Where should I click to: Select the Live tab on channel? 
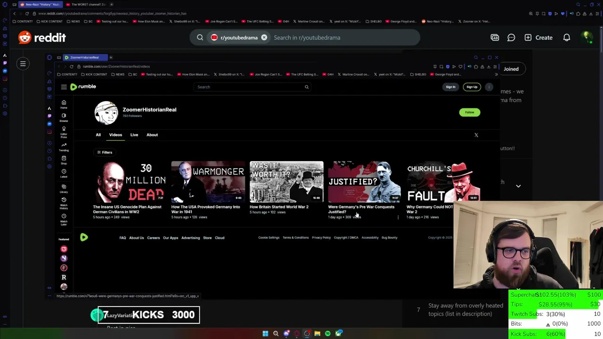[x=134, y=135]
